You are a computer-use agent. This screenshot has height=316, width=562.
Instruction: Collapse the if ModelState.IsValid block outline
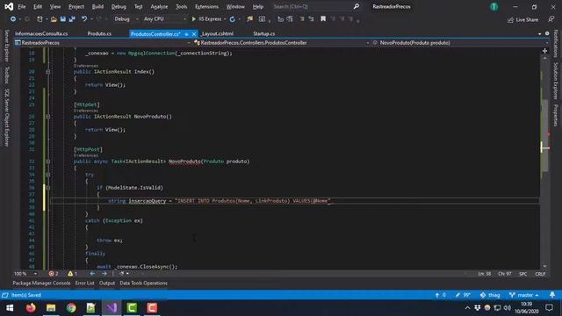pyautogui.click(x=47, y=188)
